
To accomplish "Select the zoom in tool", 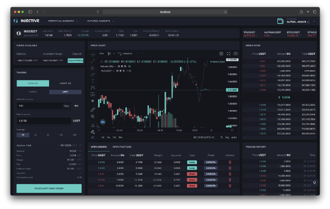I will click(x=92, y=116).
